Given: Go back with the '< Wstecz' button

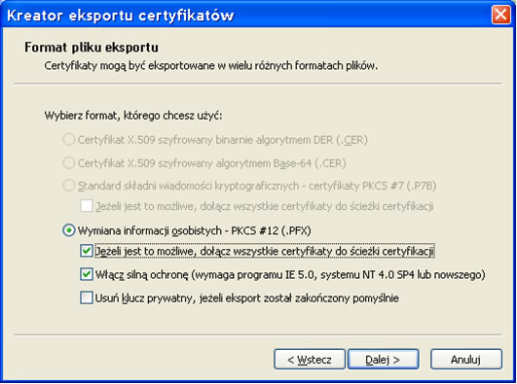Looking at the screenshot, I should coord(310,360).
